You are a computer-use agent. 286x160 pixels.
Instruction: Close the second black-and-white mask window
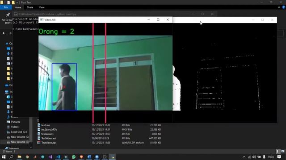point(272,20)
